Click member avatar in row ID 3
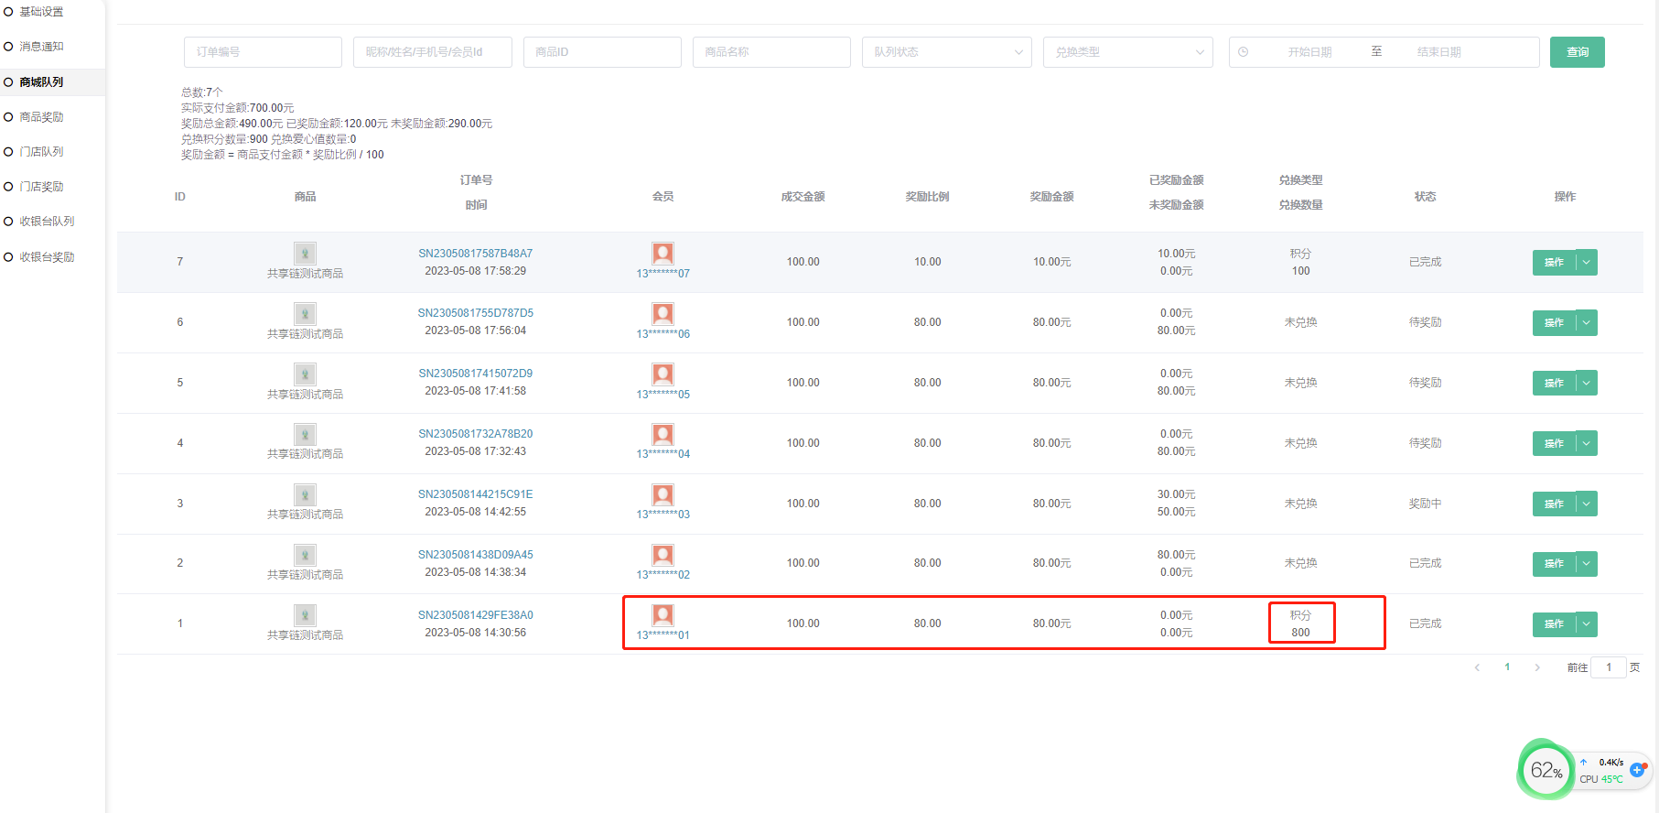 [x=663, y=495]
